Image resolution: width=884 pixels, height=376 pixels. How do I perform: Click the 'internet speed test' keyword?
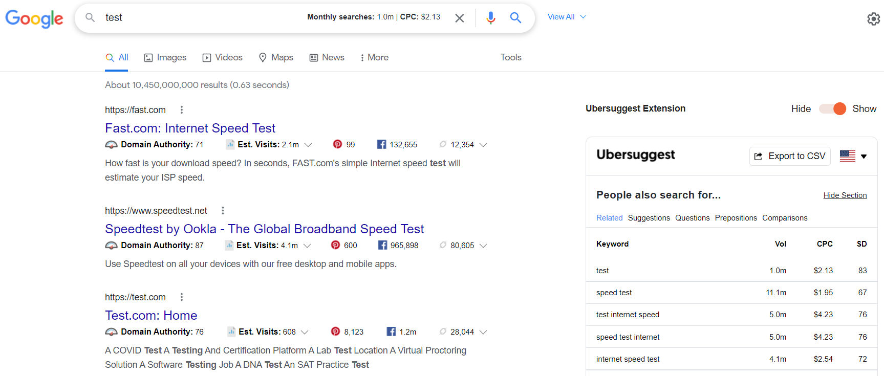coord(628,359)
